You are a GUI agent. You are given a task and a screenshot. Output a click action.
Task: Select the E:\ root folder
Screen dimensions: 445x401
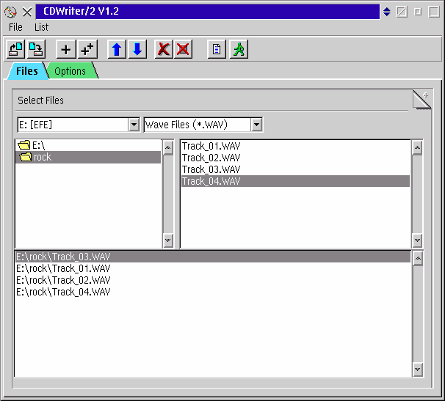point(88,145)
